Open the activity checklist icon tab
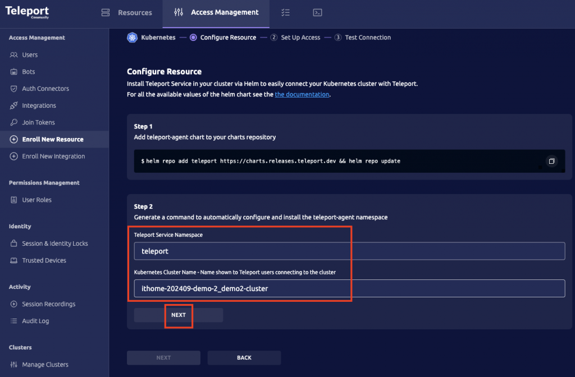575x377 pixels. pyautogui.click(x=285, y=13)
